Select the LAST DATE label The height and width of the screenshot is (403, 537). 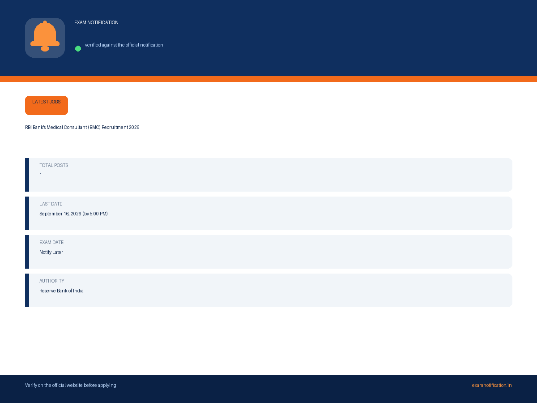click(x=51, y=204)
